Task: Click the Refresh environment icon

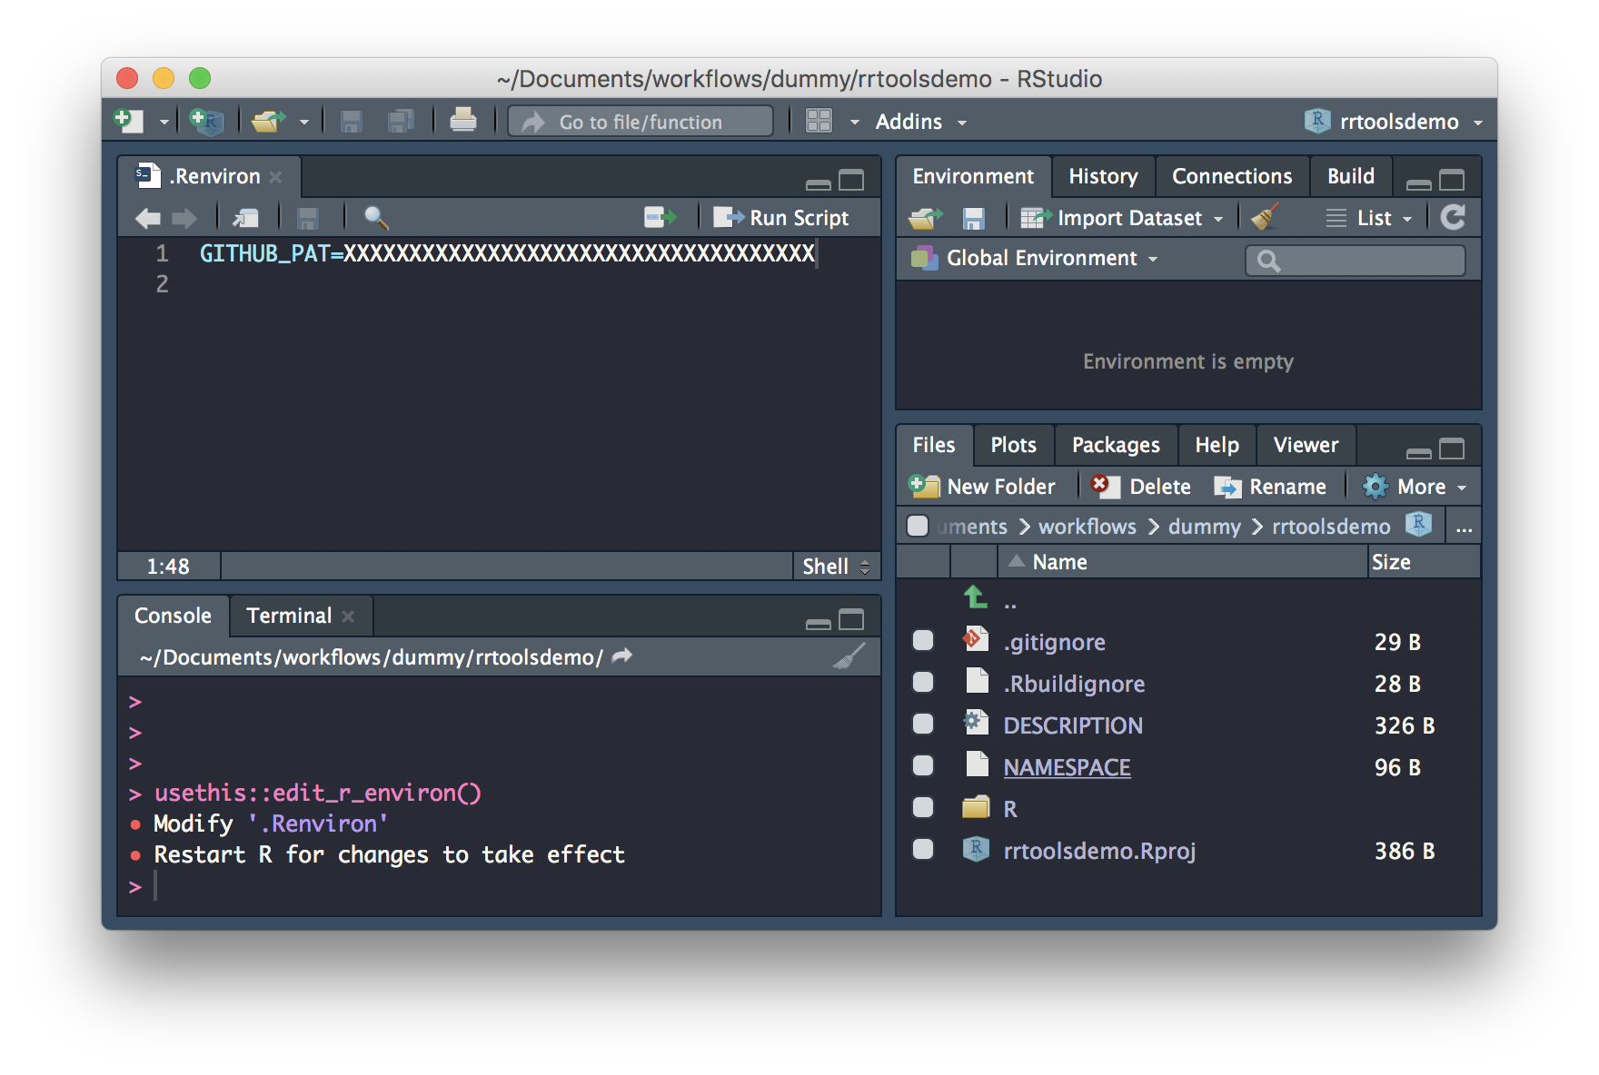Action: click(x=1453, y=217)
